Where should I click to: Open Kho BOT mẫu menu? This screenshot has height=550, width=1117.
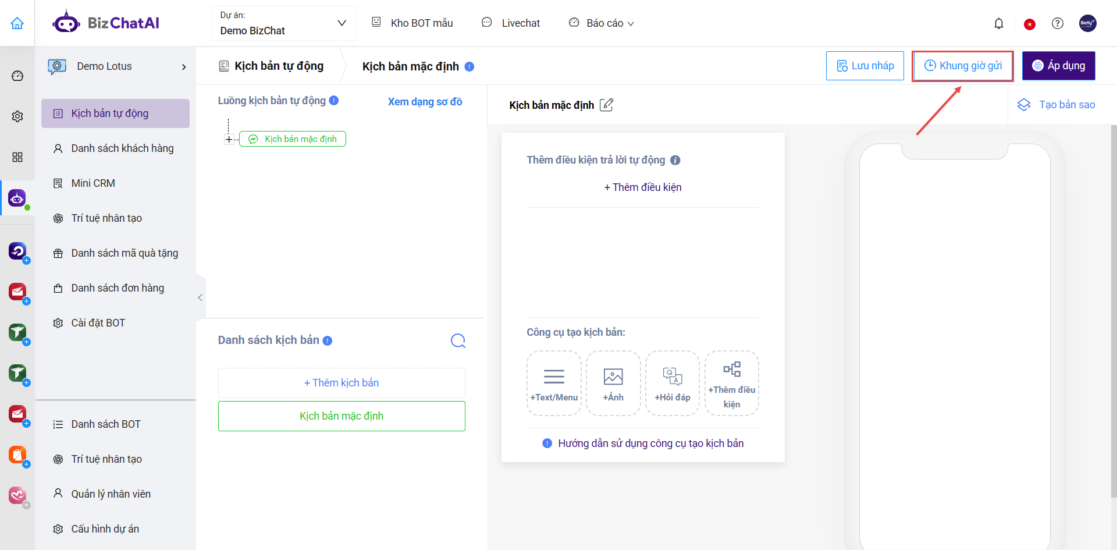(412, 23)
